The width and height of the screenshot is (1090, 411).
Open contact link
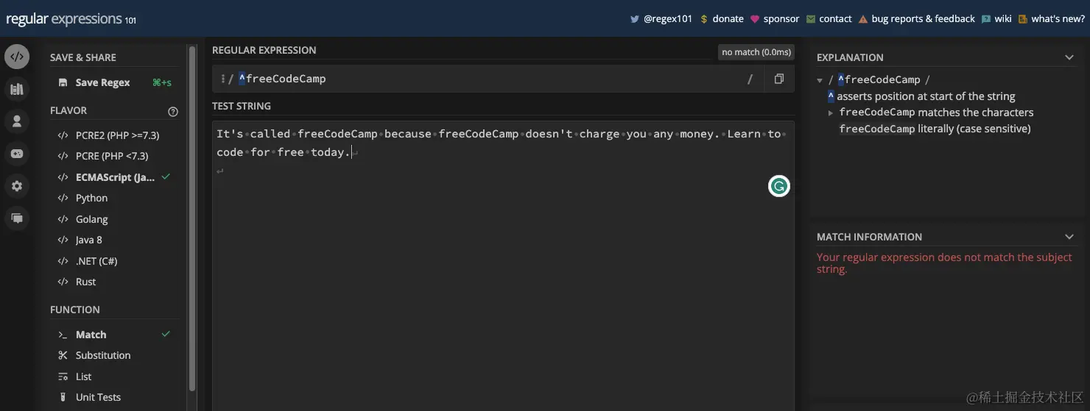pyautogui.click(x=835, y=19)
